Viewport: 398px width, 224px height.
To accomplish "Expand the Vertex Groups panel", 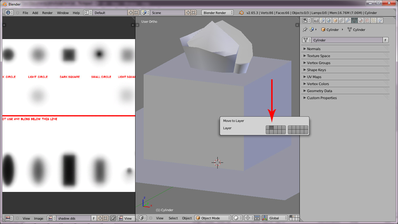I will click(318, 63).
